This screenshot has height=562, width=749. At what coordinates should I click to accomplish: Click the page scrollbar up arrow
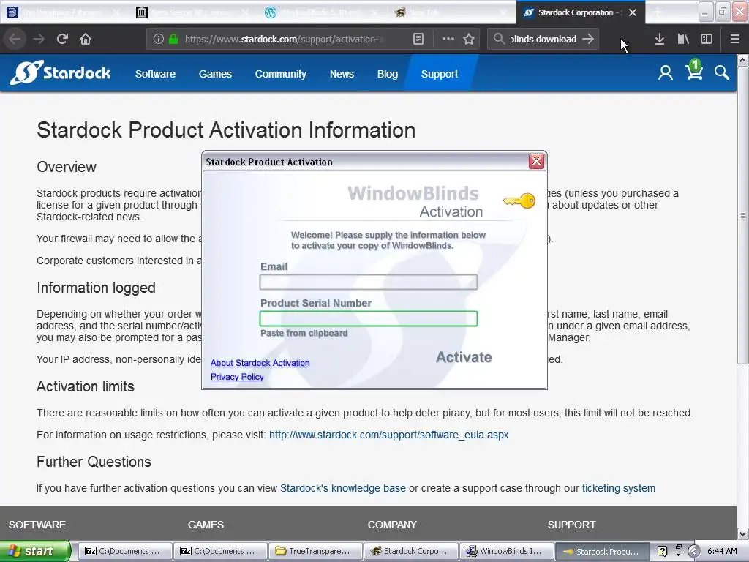[743, 60]
